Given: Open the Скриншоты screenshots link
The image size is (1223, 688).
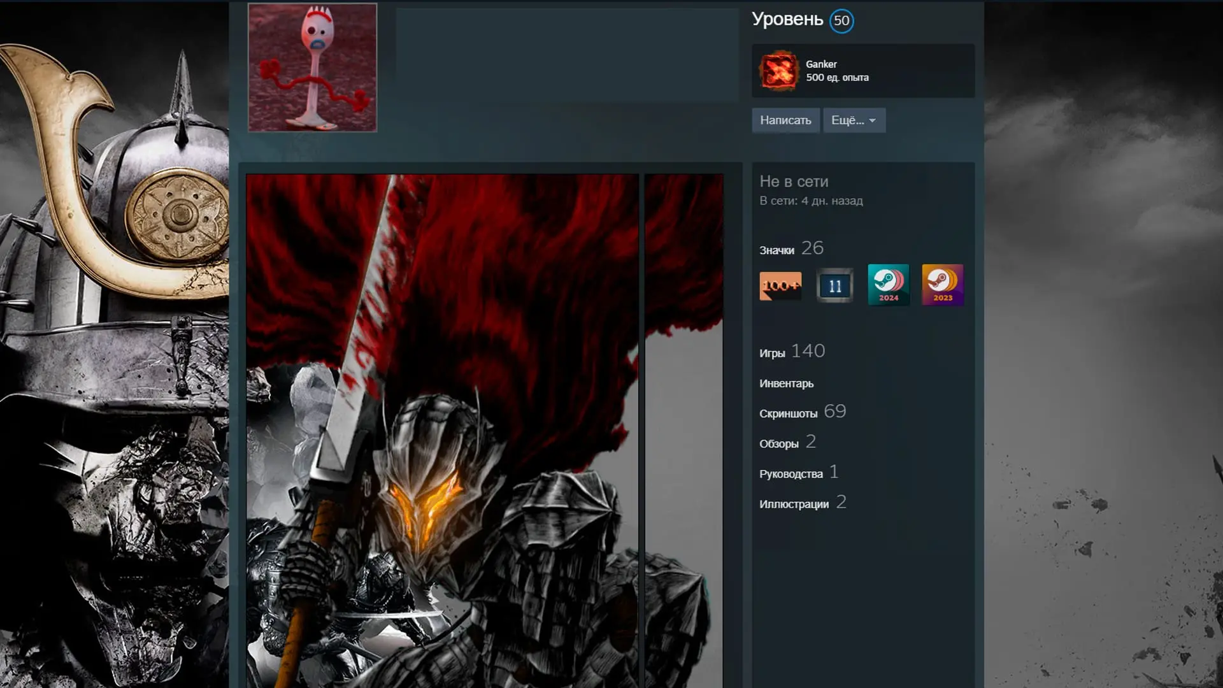Looking at the screenshot, I should tap(788, 413).
